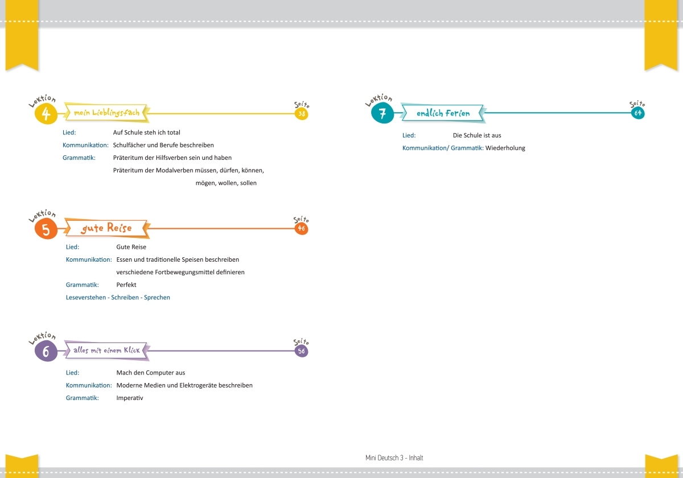The height and width of the screenshot is (478, 683).
Task: Click 'Leseverstehen - Schreiben - Sprechen'
Action: click(118, 298)
